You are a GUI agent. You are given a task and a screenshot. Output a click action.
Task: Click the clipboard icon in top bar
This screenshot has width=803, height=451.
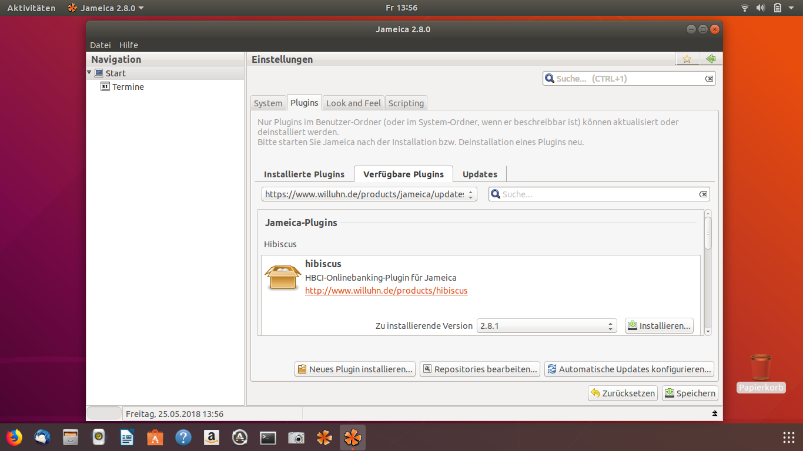click(x=778, y=8)
